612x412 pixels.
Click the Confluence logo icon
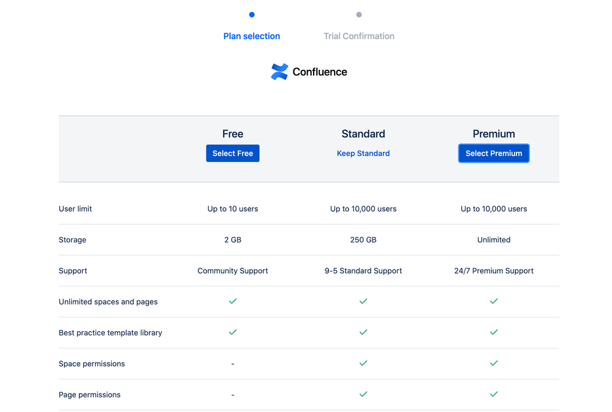tap(279, 72)
